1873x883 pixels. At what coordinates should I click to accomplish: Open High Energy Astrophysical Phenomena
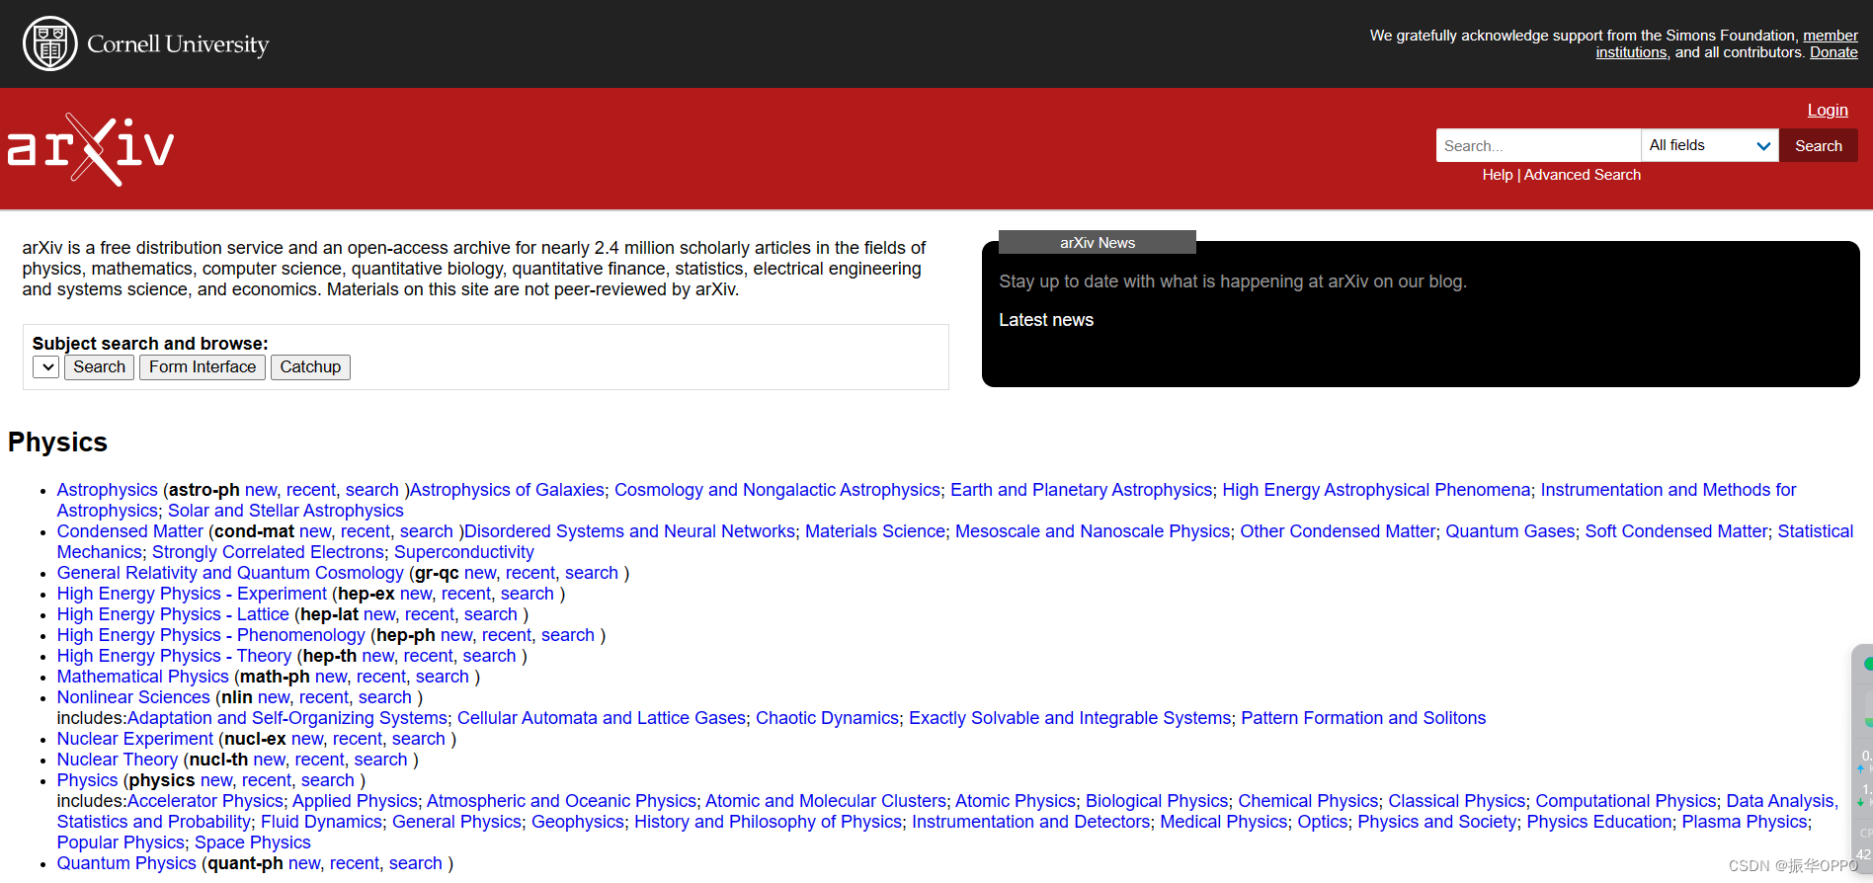pos(1376,490)
